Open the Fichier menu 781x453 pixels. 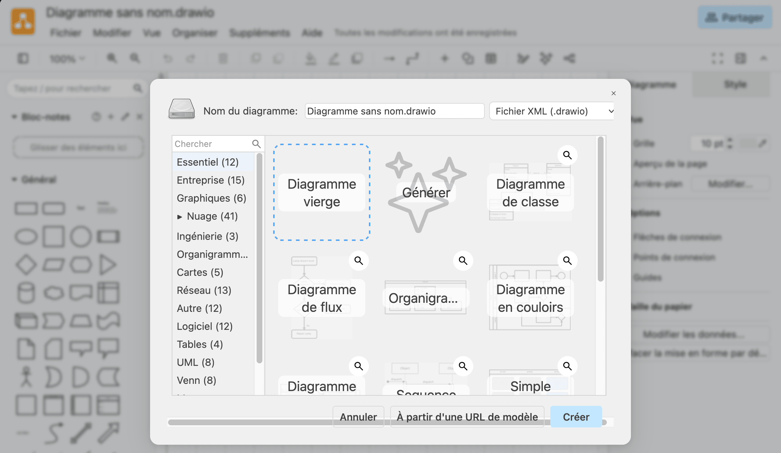[66, 33]
